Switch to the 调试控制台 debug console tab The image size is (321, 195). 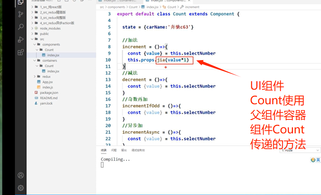tap(138, 150)
